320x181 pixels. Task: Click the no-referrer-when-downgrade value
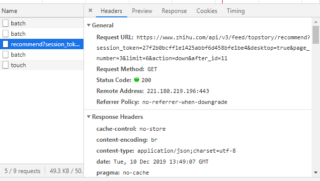point(185,102)
